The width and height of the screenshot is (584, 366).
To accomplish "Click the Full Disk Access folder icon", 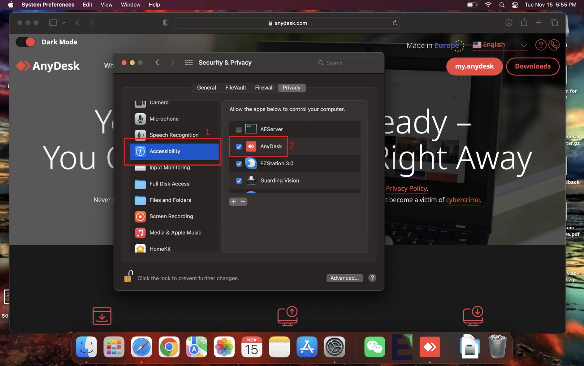I will pos(140,184).
